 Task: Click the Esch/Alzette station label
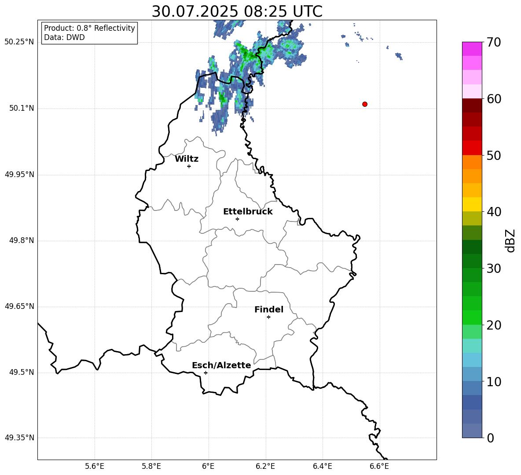[221, 365]
